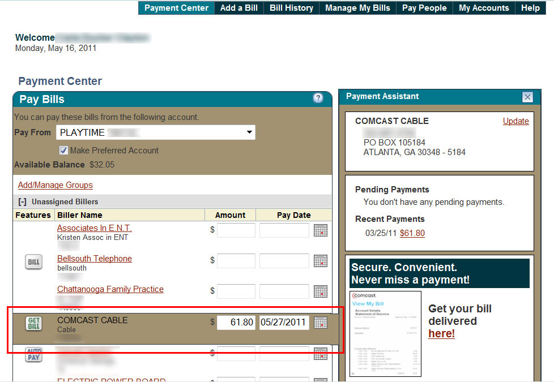554x382 pixels.
Task: Click the Comcast bill preview thumbnail
Action: [x=385, y=334]
